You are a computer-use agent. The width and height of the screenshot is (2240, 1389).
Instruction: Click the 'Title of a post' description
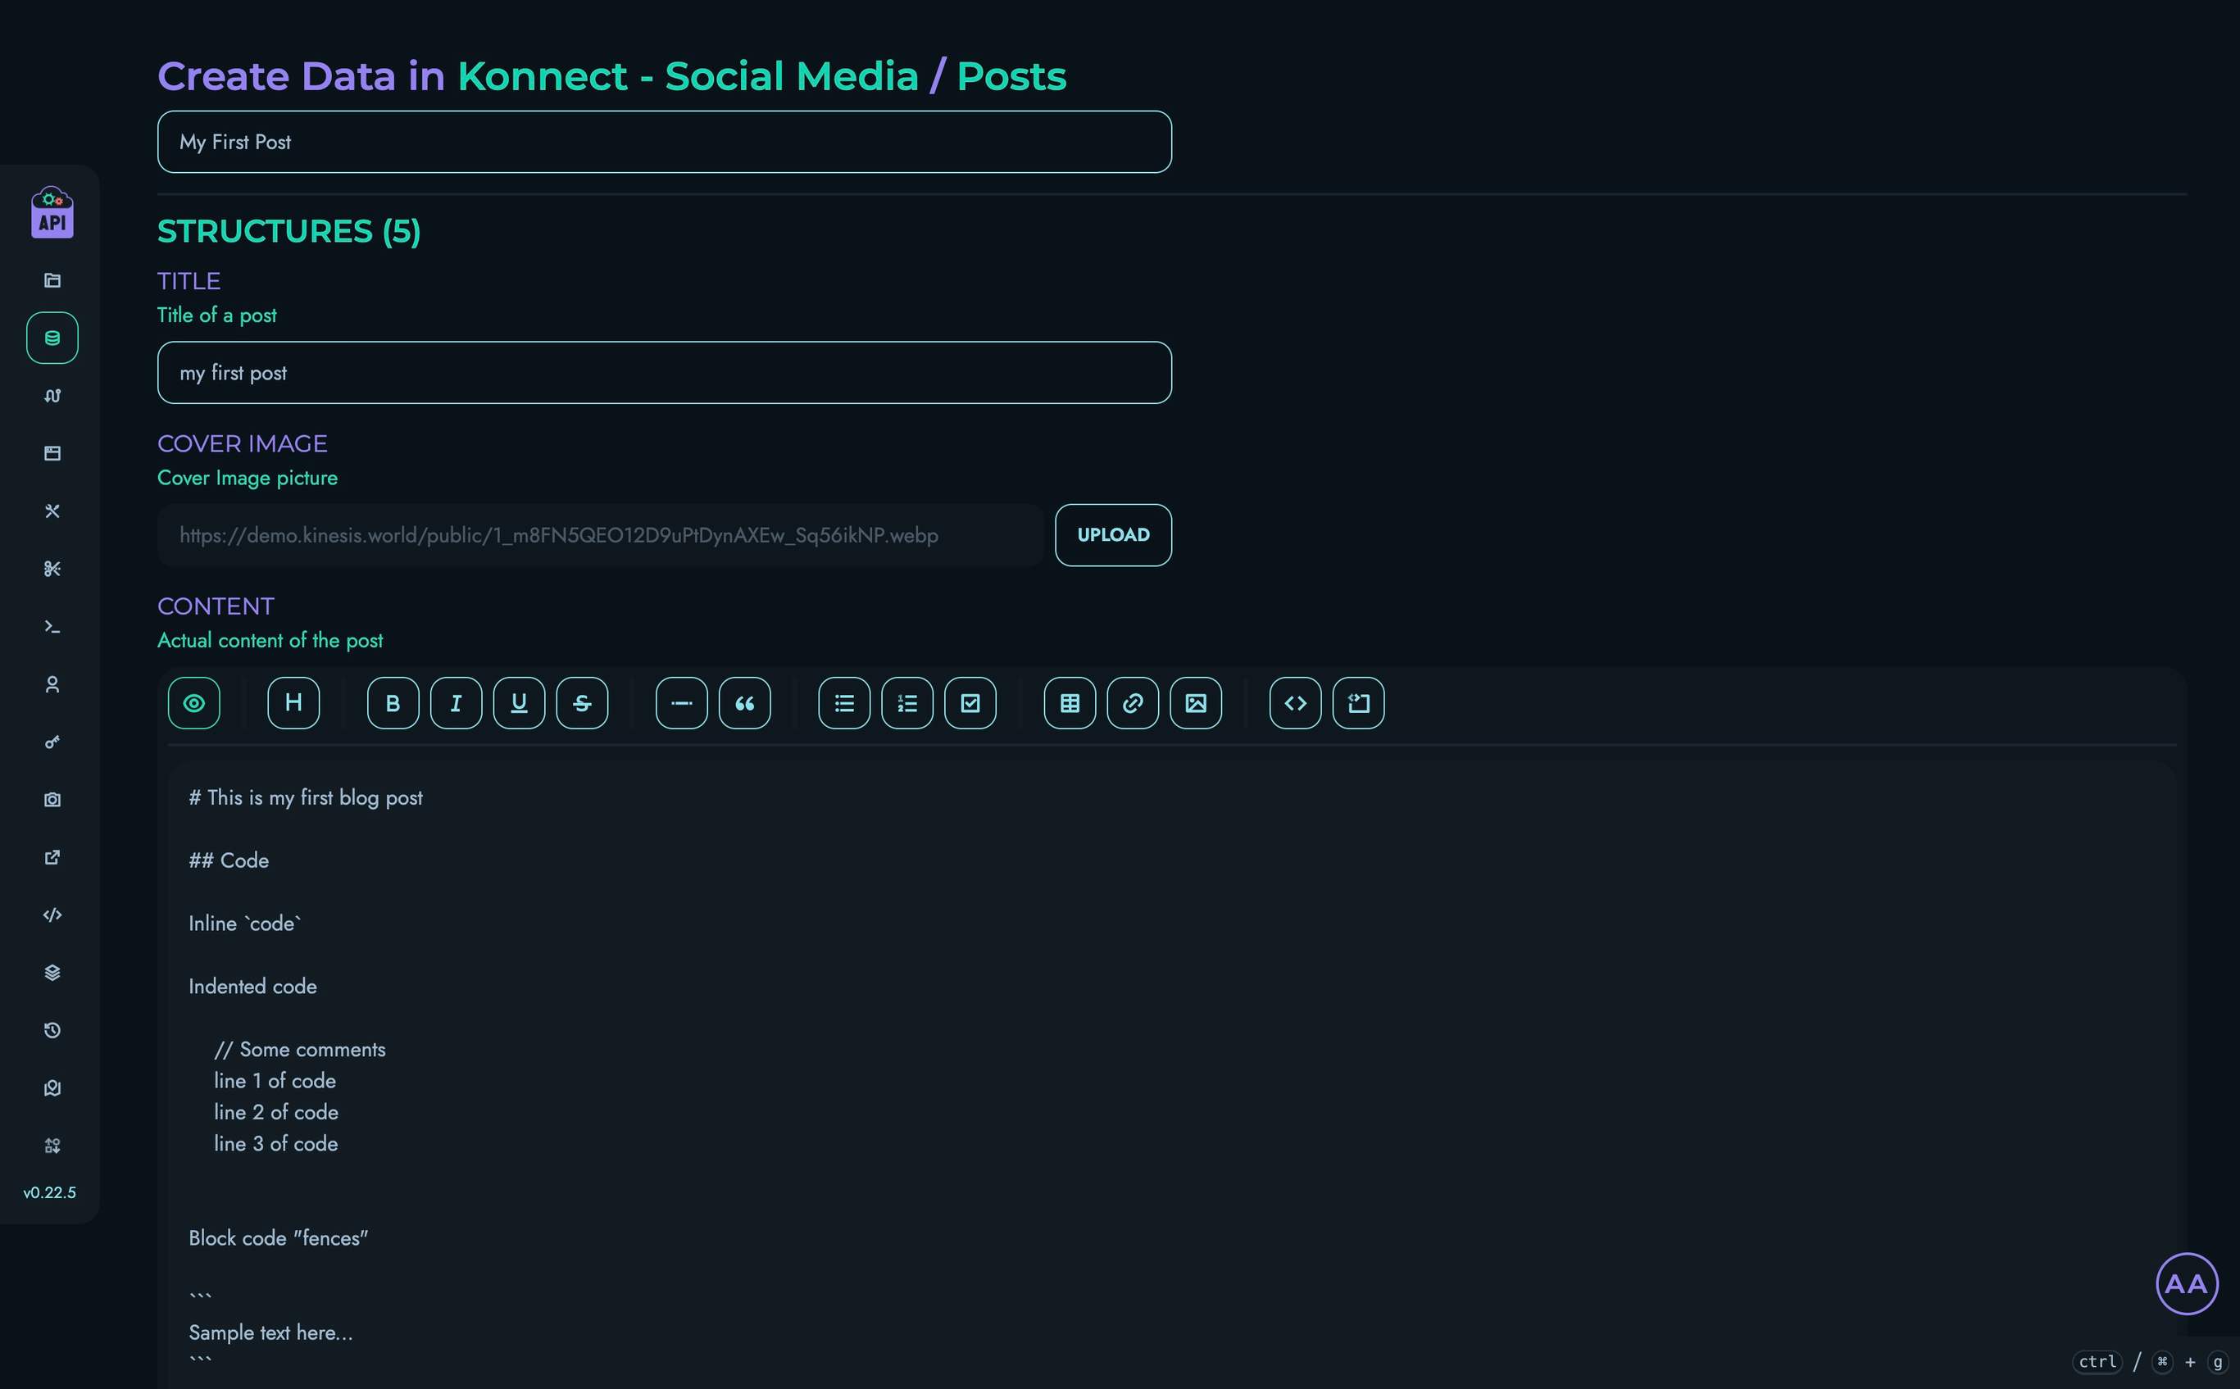pyautogui.click(x=217, y=315)
